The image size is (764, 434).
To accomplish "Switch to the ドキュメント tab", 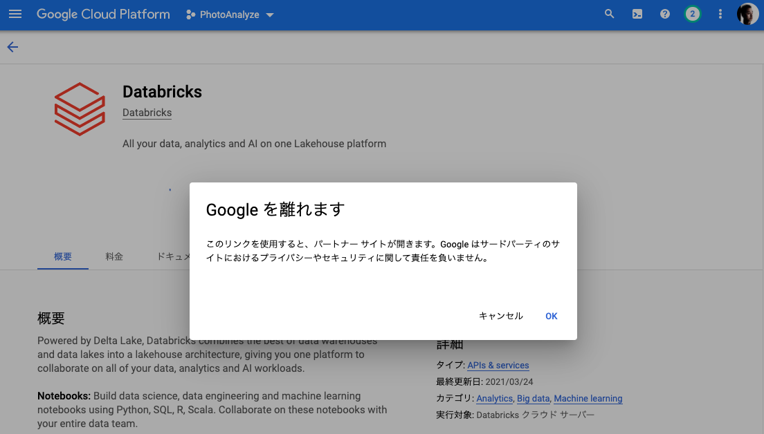I will (173, 256).
